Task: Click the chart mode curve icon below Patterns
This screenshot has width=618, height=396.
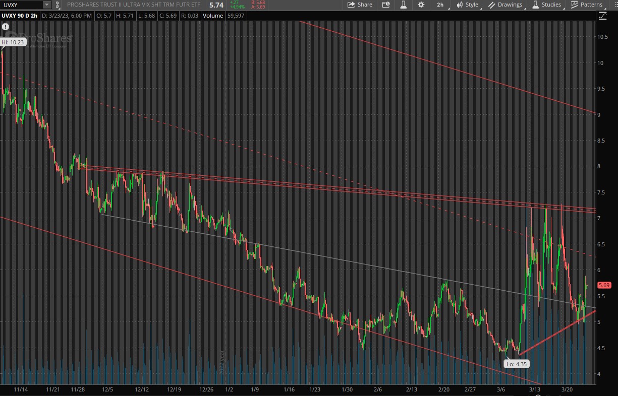Action: tap(602, 16)
